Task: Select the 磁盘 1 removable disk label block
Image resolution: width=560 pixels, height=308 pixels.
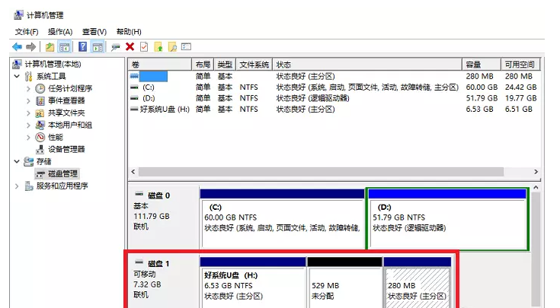Action: [x=163, y=281]
